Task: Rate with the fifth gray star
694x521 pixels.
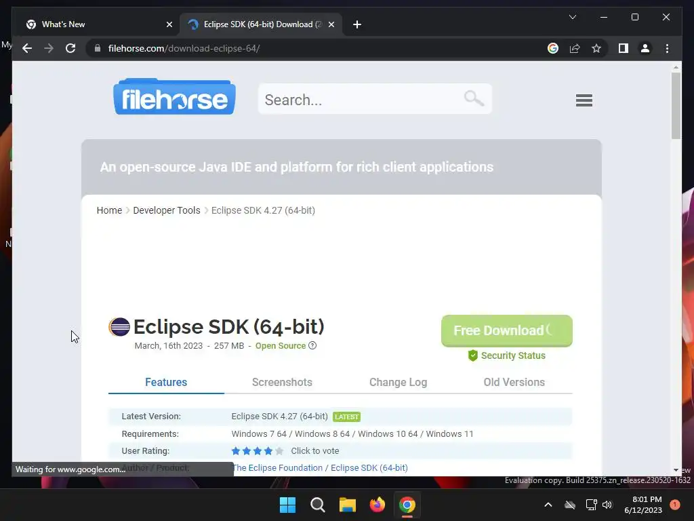Action: point(279,451)
